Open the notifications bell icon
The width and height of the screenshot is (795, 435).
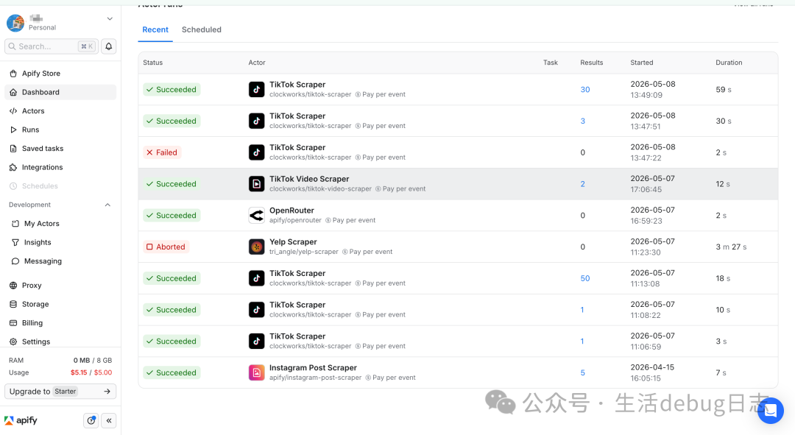point(108,46)
